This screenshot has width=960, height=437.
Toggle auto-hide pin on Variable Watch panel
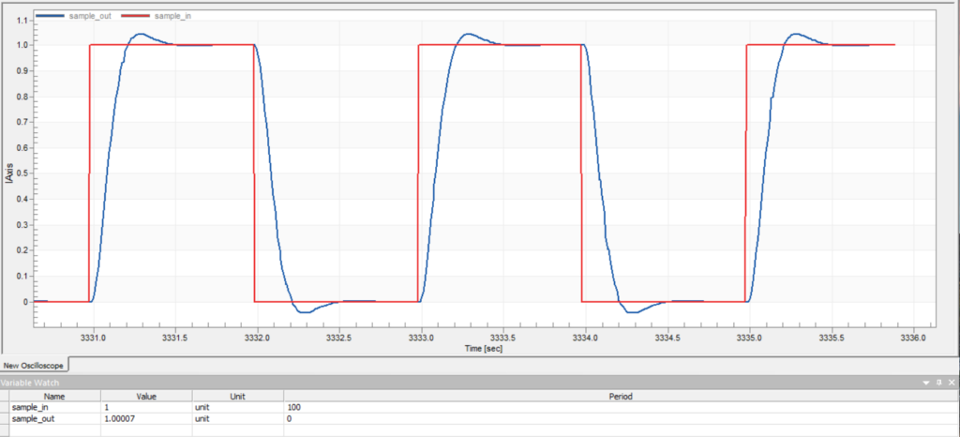tap(938, 383)
